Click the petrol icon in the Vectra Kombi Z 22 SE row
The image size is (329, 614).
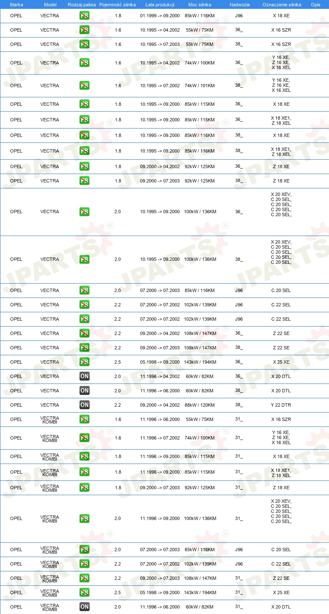(85, 578)
